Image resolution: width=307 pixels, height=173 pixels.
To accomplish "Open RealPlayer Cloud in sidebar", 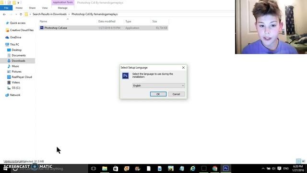I will pyautogui.click(x=22, y=77).
